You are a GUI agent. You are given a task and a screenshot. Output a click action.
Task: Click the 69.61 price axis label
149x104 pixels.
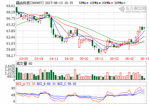point(11,6)
